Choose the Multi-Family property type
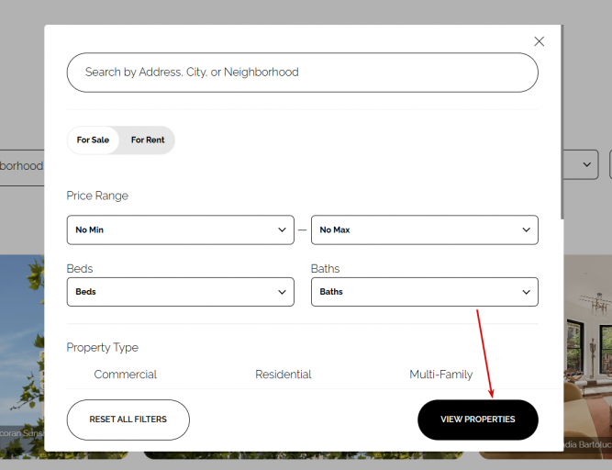 click(440, 375)
